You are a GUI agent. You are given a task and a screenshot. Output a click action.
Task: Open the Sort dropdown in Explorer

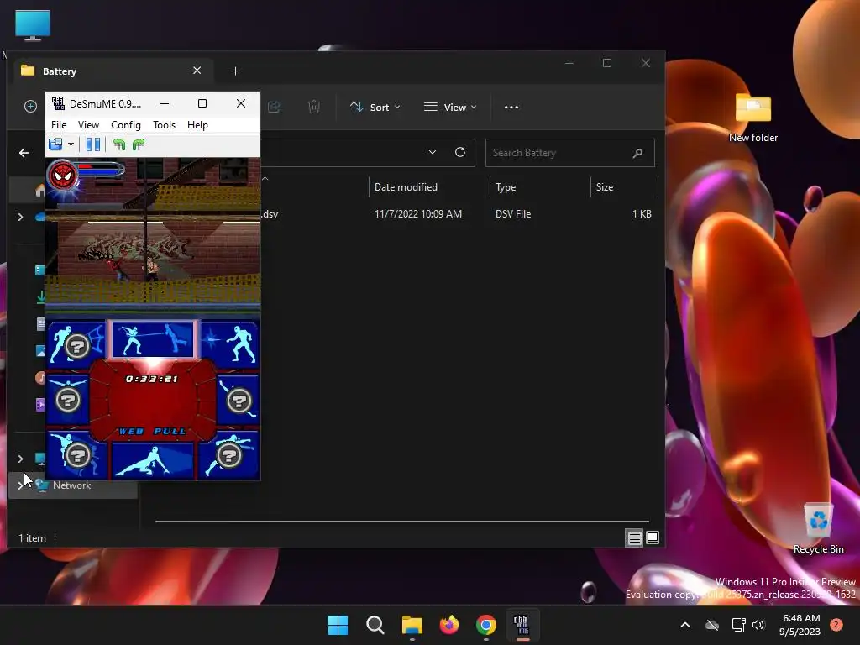coord(375,107)
